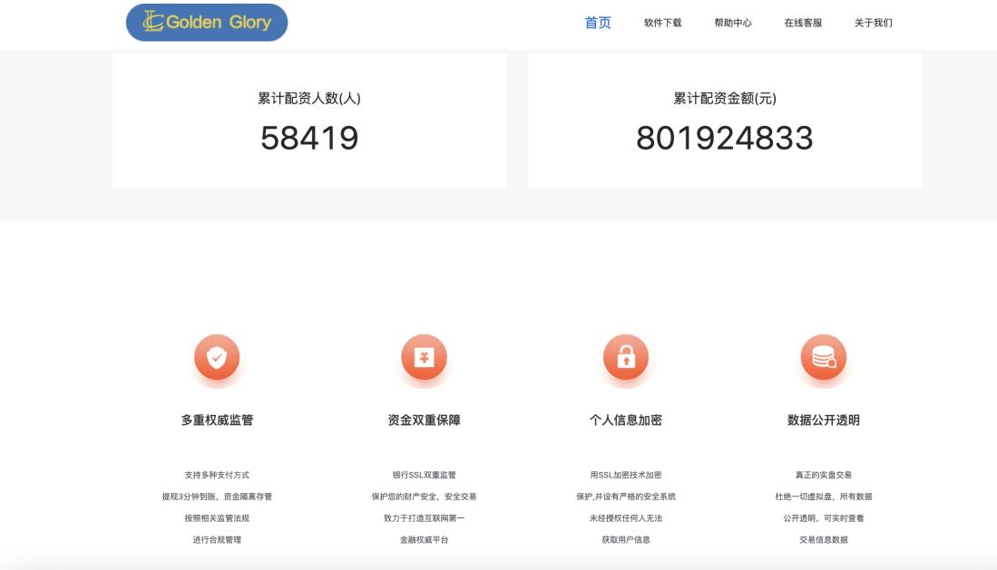
Task: Open the 帮助中心 section
Action: pos(731,24)
